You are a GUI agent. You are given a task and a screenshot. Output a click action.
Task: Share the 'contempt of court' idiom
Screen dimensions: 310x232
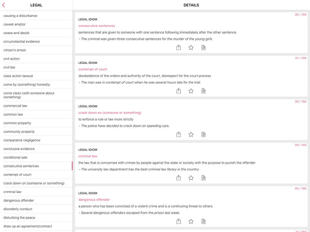pos(179,91)
